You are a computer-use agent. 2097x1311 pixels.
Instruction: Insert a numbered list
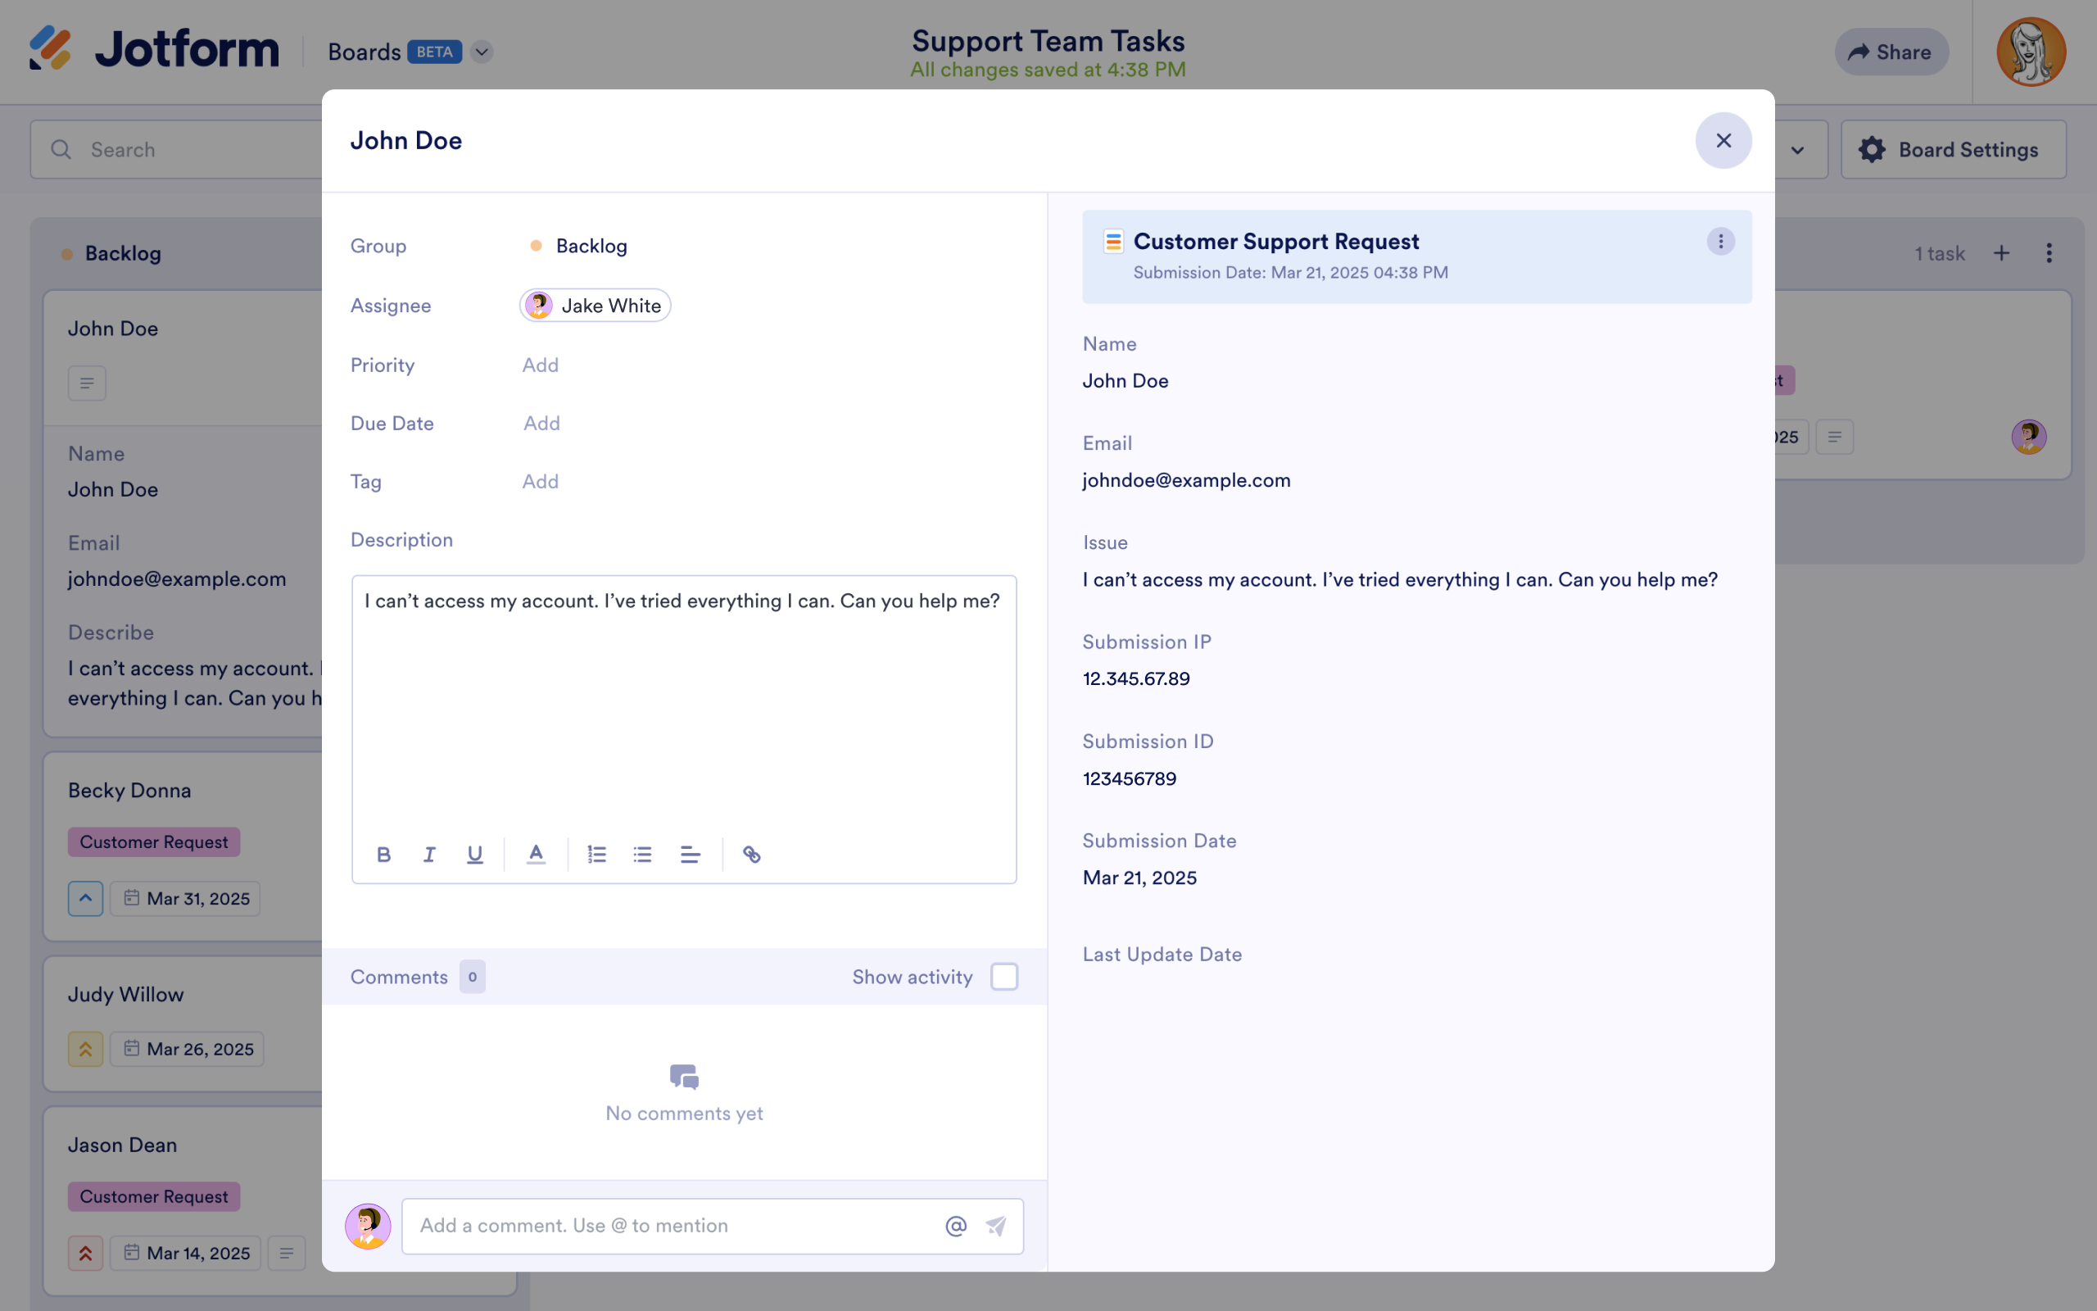tap(597, 855)
